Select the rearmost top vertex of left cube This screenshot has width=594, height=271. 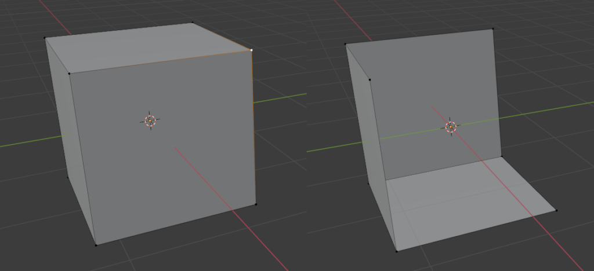point(193,23)
